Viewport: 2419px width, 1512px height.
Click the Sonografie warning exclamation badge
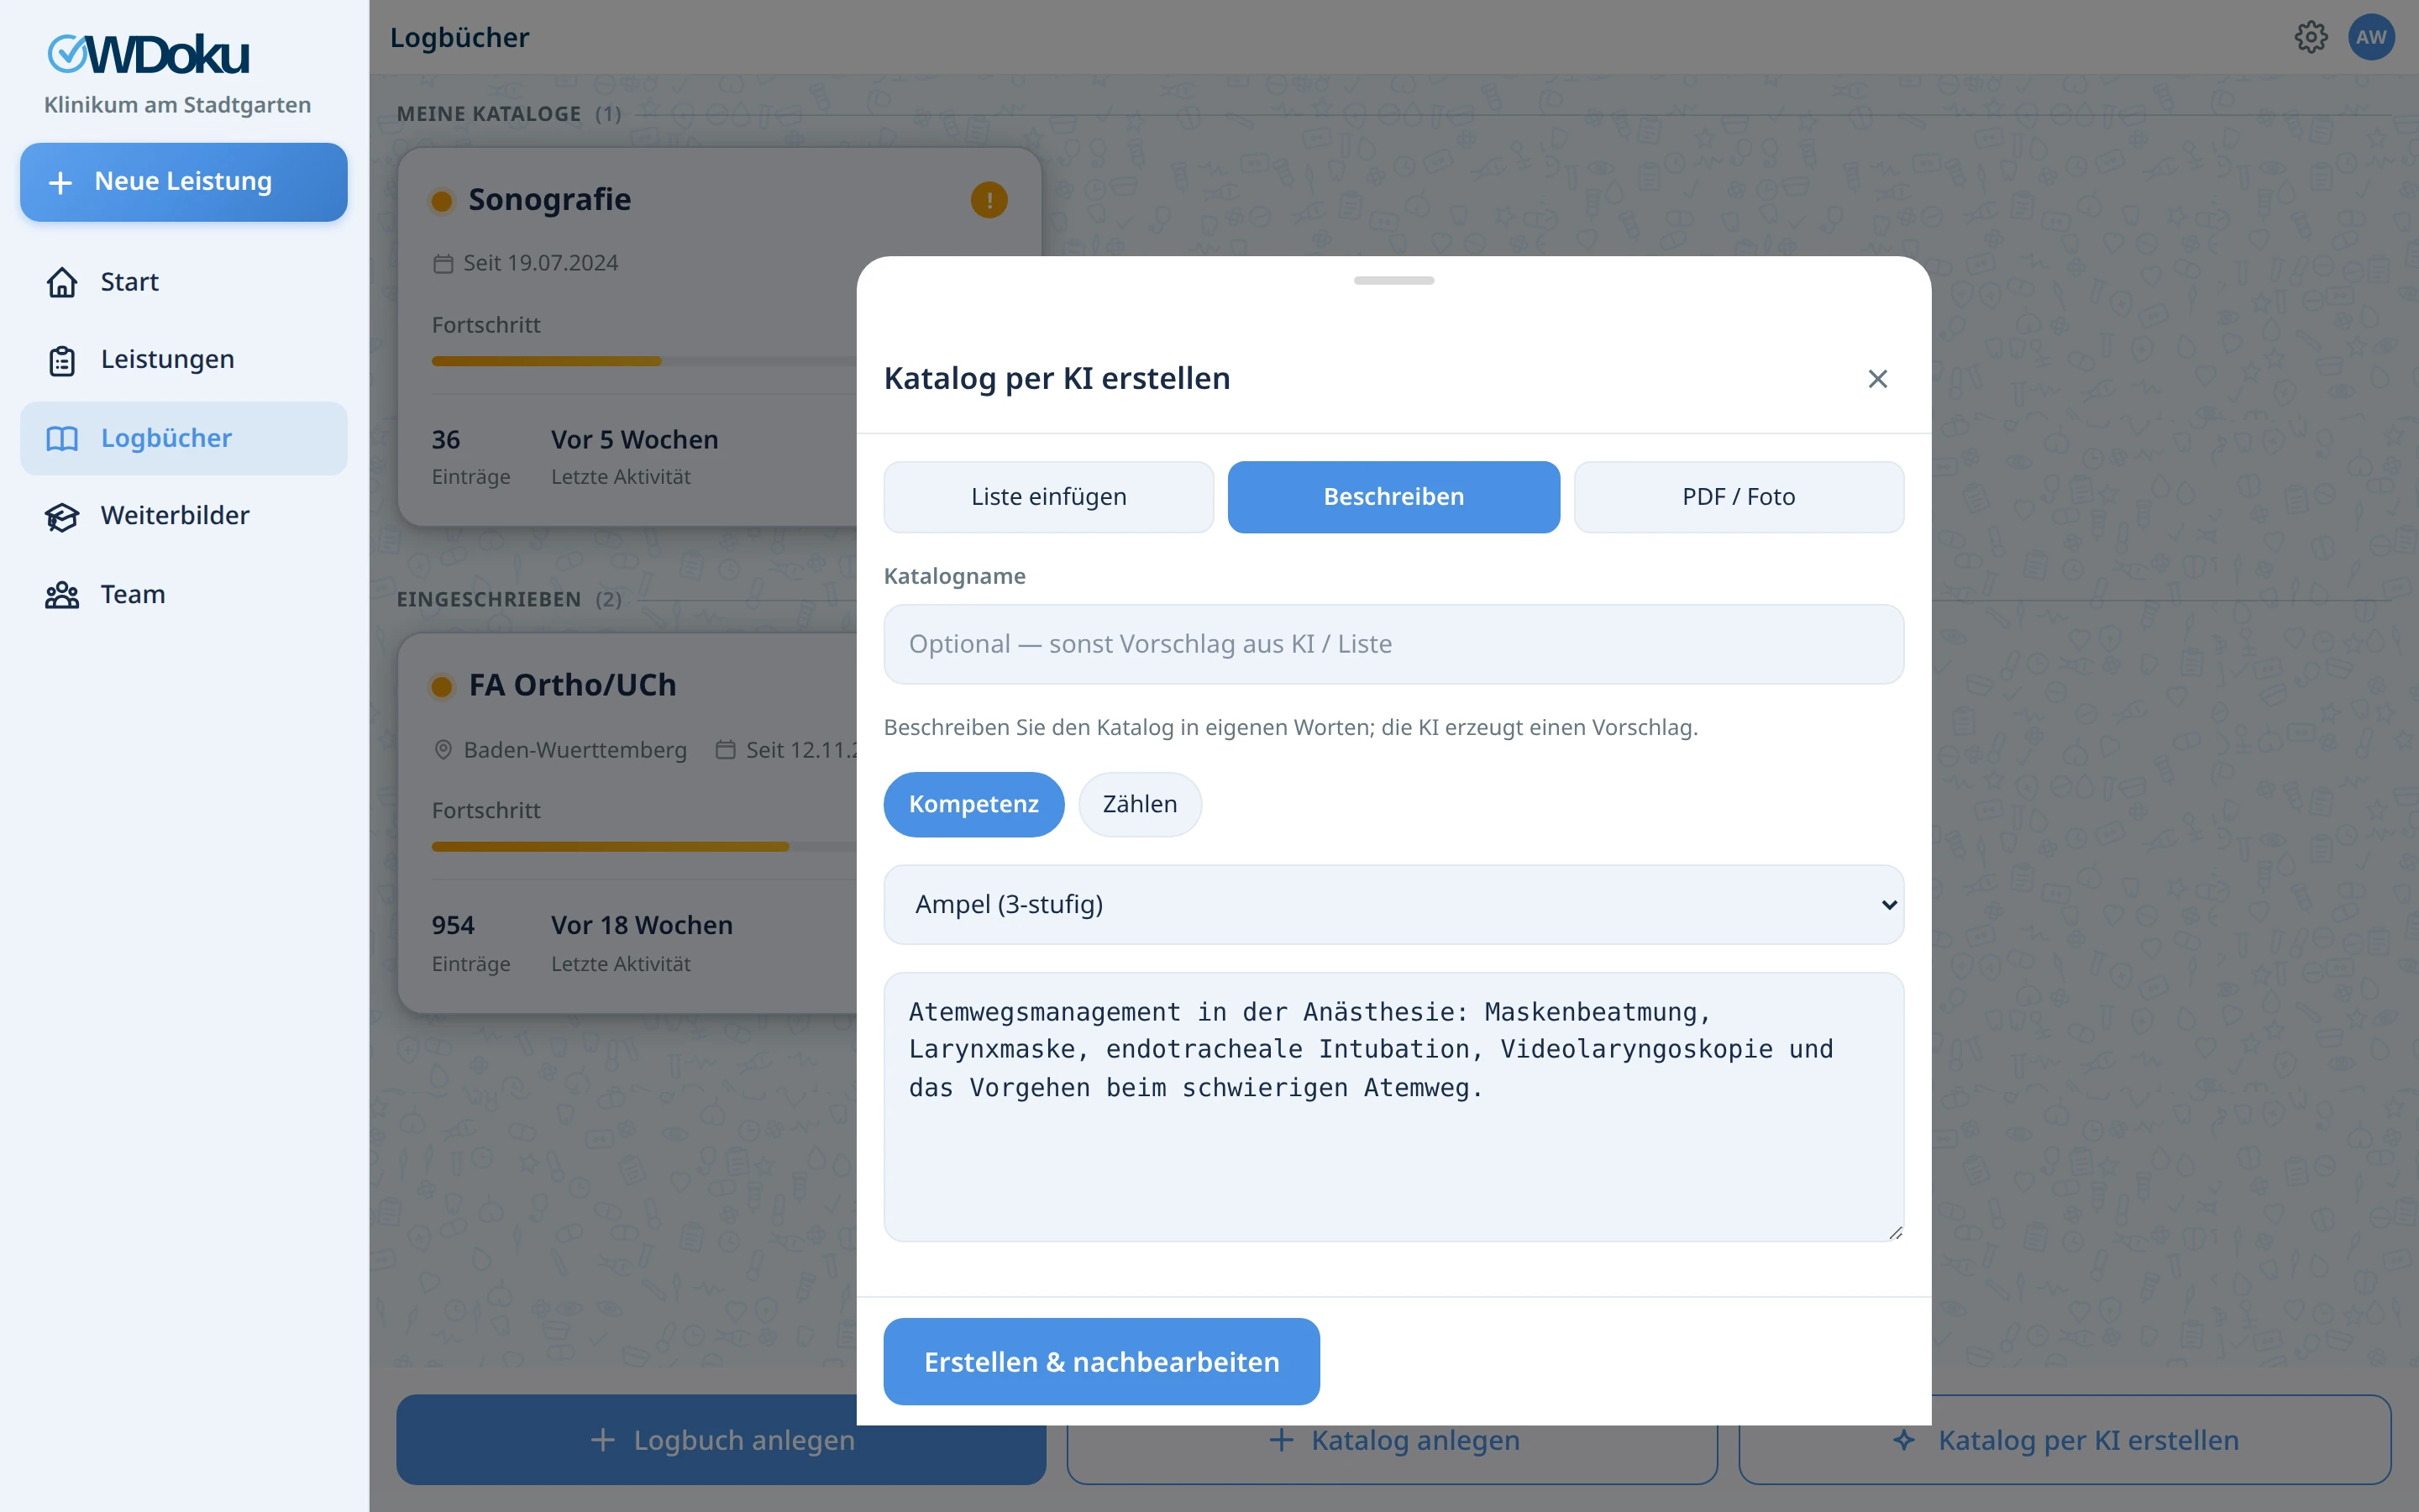click(989, 200)
